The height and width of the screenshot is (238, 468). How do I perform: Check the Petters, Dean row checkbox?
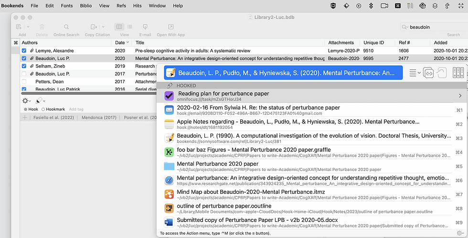coord(24,81)
